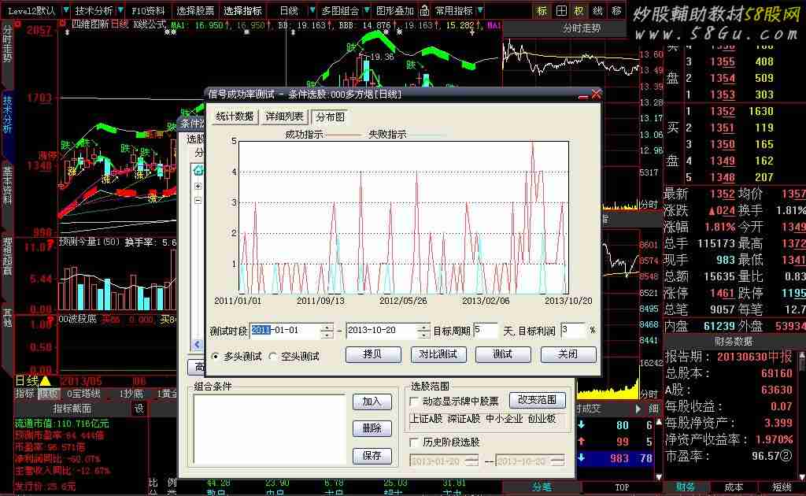Viewport: 806px width, 496px height.
Task: Click the 目标利润 percent input field
Action: 573,331
